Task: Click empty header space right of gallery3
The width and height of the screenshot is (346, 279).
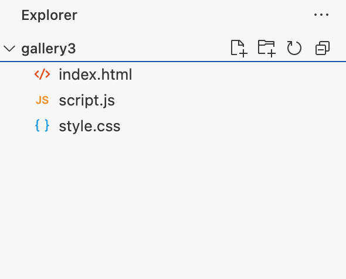Action: point(152,49)
